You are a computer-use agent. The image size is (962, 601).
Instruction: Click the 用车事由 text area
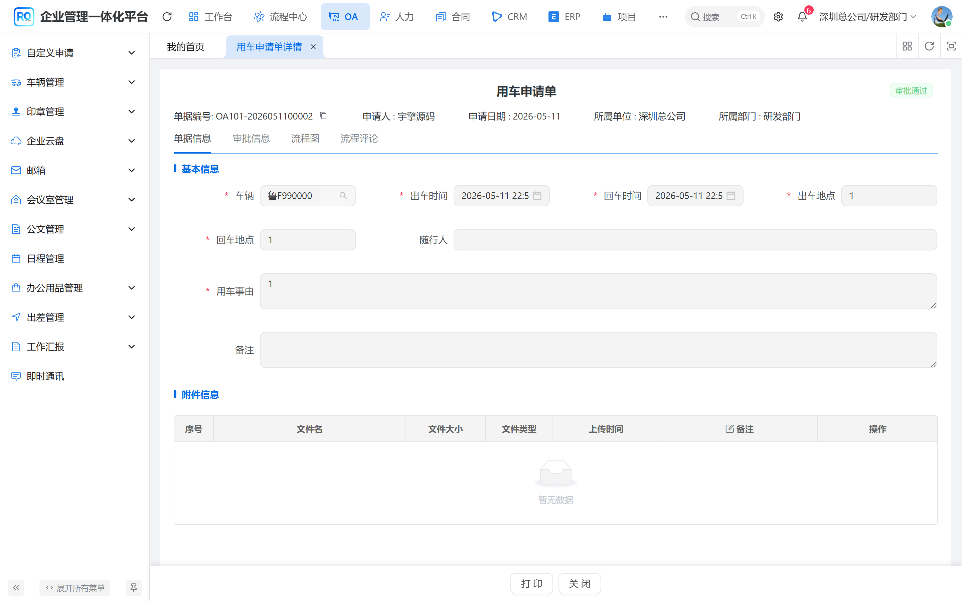(598, 291)
